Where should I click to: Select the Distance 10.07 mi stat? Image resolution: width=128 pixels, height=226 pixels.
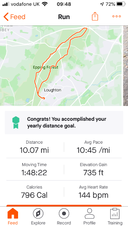pyautogui.click(x=34, y=147)
